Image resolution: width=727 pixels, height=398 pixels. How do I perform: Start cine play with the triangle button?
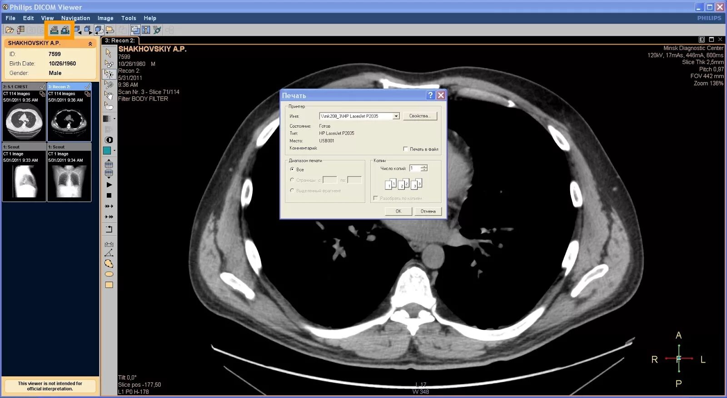[109, 185]
